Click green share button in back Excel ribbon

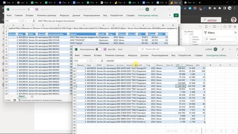(176, 15)
